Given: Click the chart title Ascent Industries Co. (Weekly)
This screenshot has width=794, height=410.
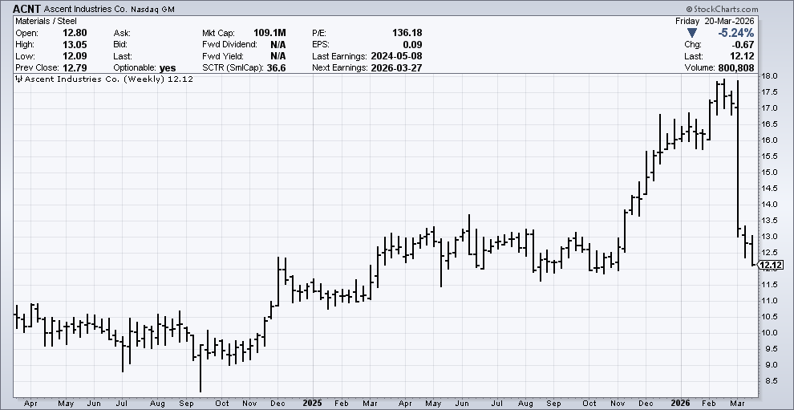Looking at the screenshot, I should coord(94,79).
